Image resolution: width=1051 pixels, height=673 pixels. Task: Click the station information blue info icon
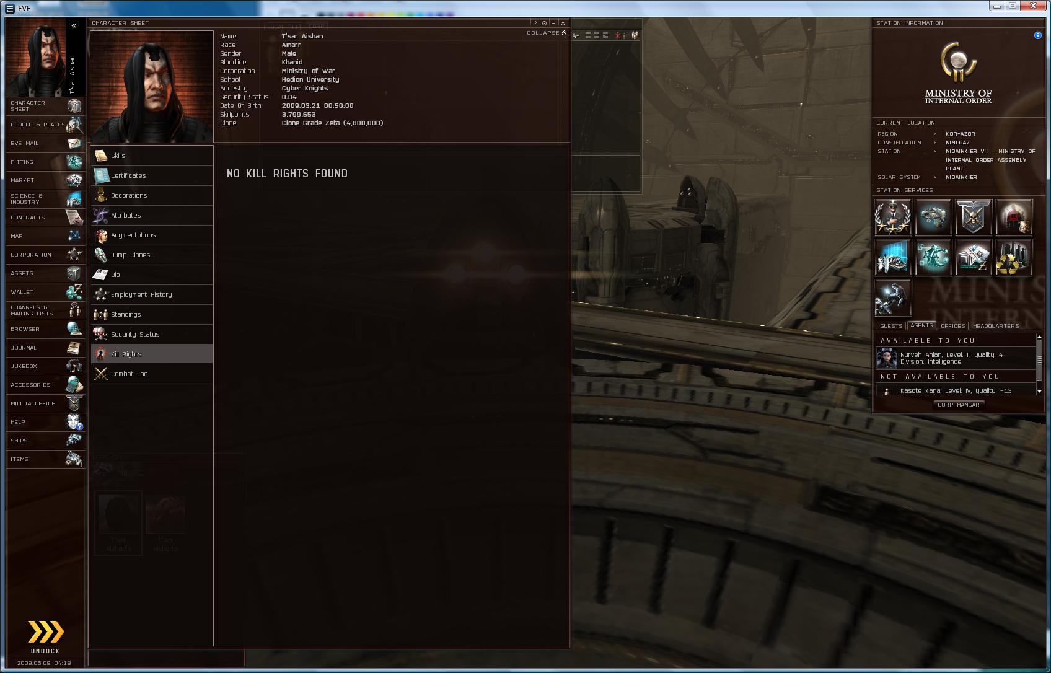pyautogui.click(x=1038, y=35)
